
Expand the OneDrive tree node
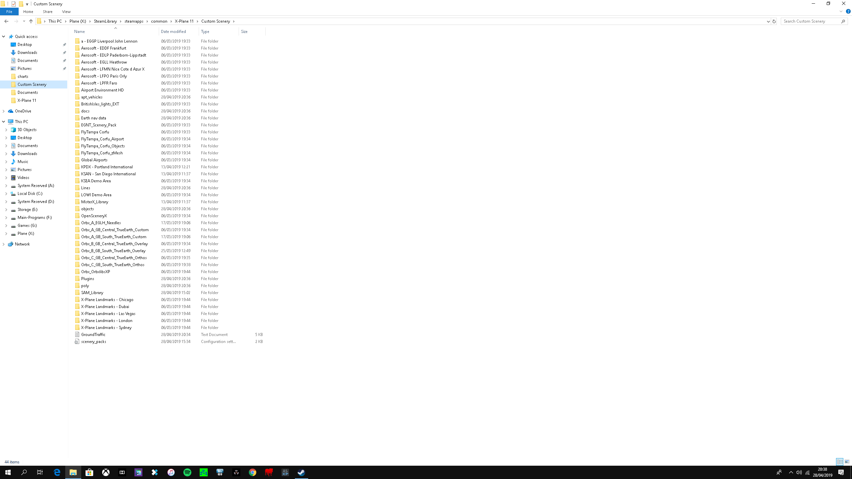click(x=4, y=111)
